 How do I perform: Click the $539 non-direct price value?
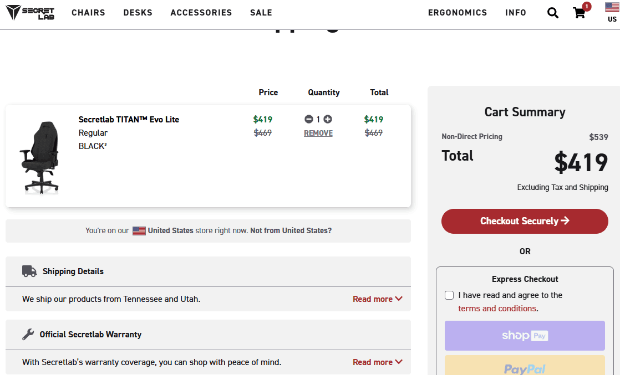(x=598, y=137)
